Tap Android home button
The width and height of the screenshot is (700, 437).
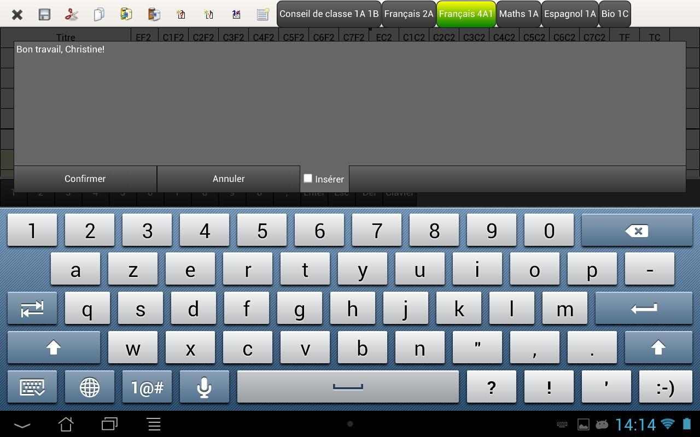(x=66, y=424)
